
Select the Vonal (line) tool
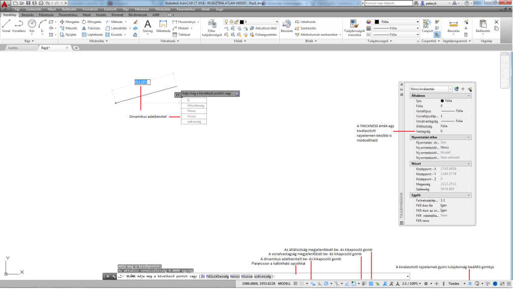click(x=6, y=26)
